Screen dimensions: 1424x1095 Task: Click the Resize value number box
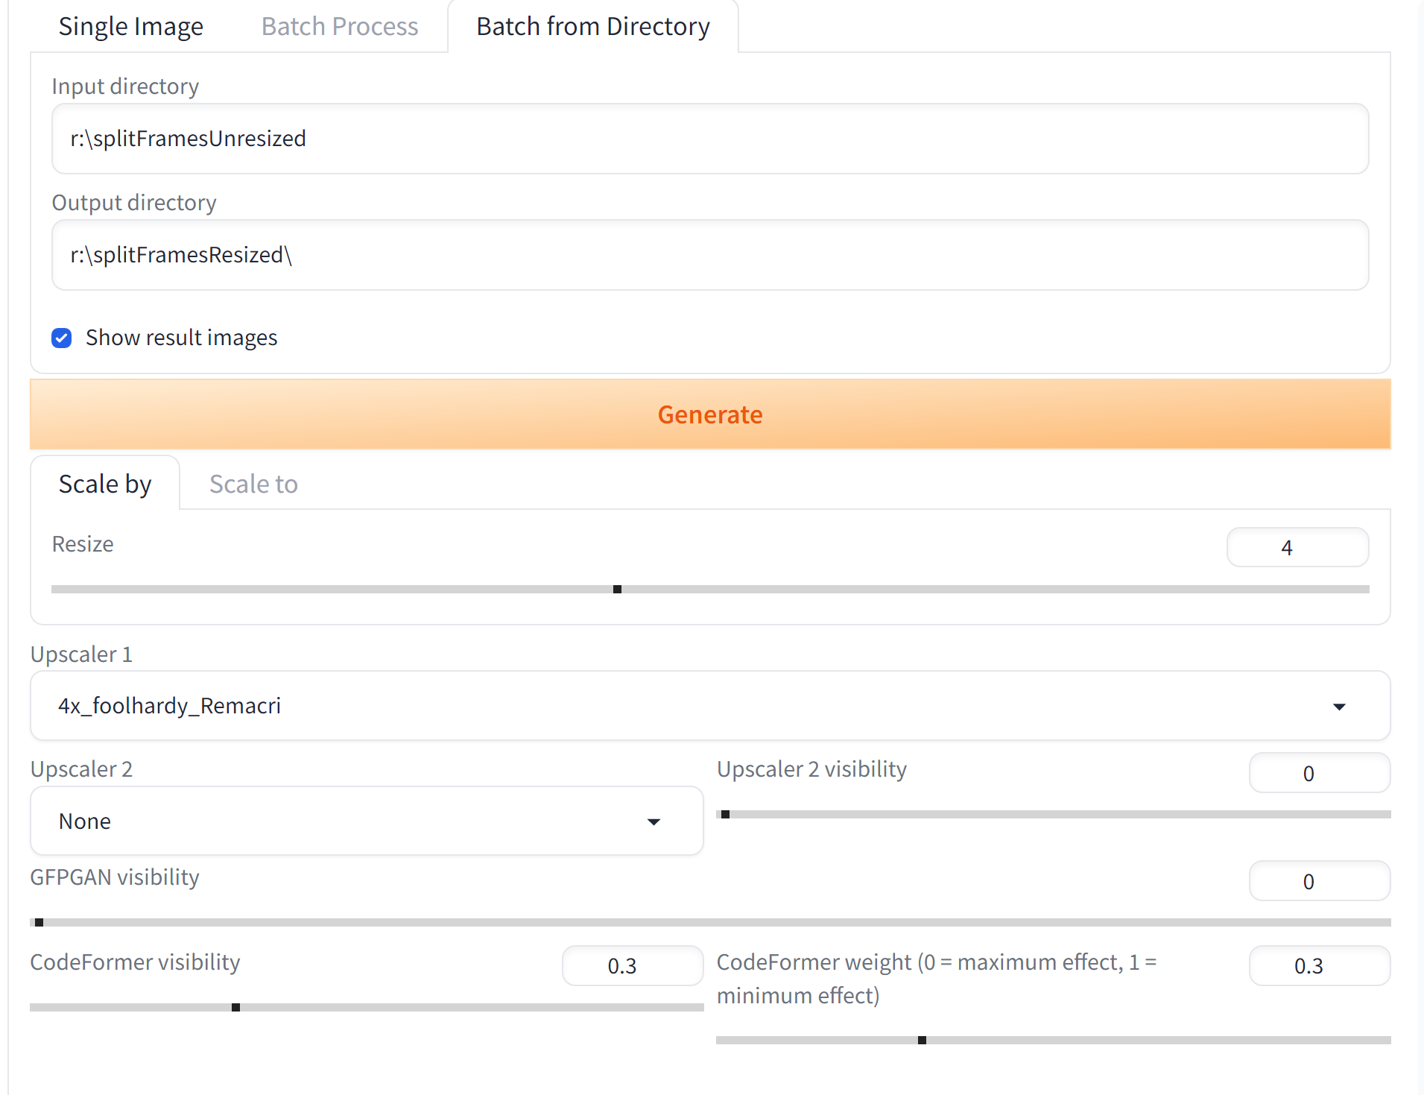pyautogui.click(x=1297, y=548)
